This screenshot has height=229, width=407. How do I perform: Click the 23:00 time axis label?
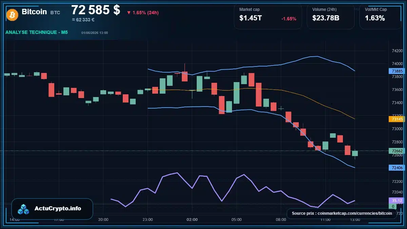coord(148,220)
